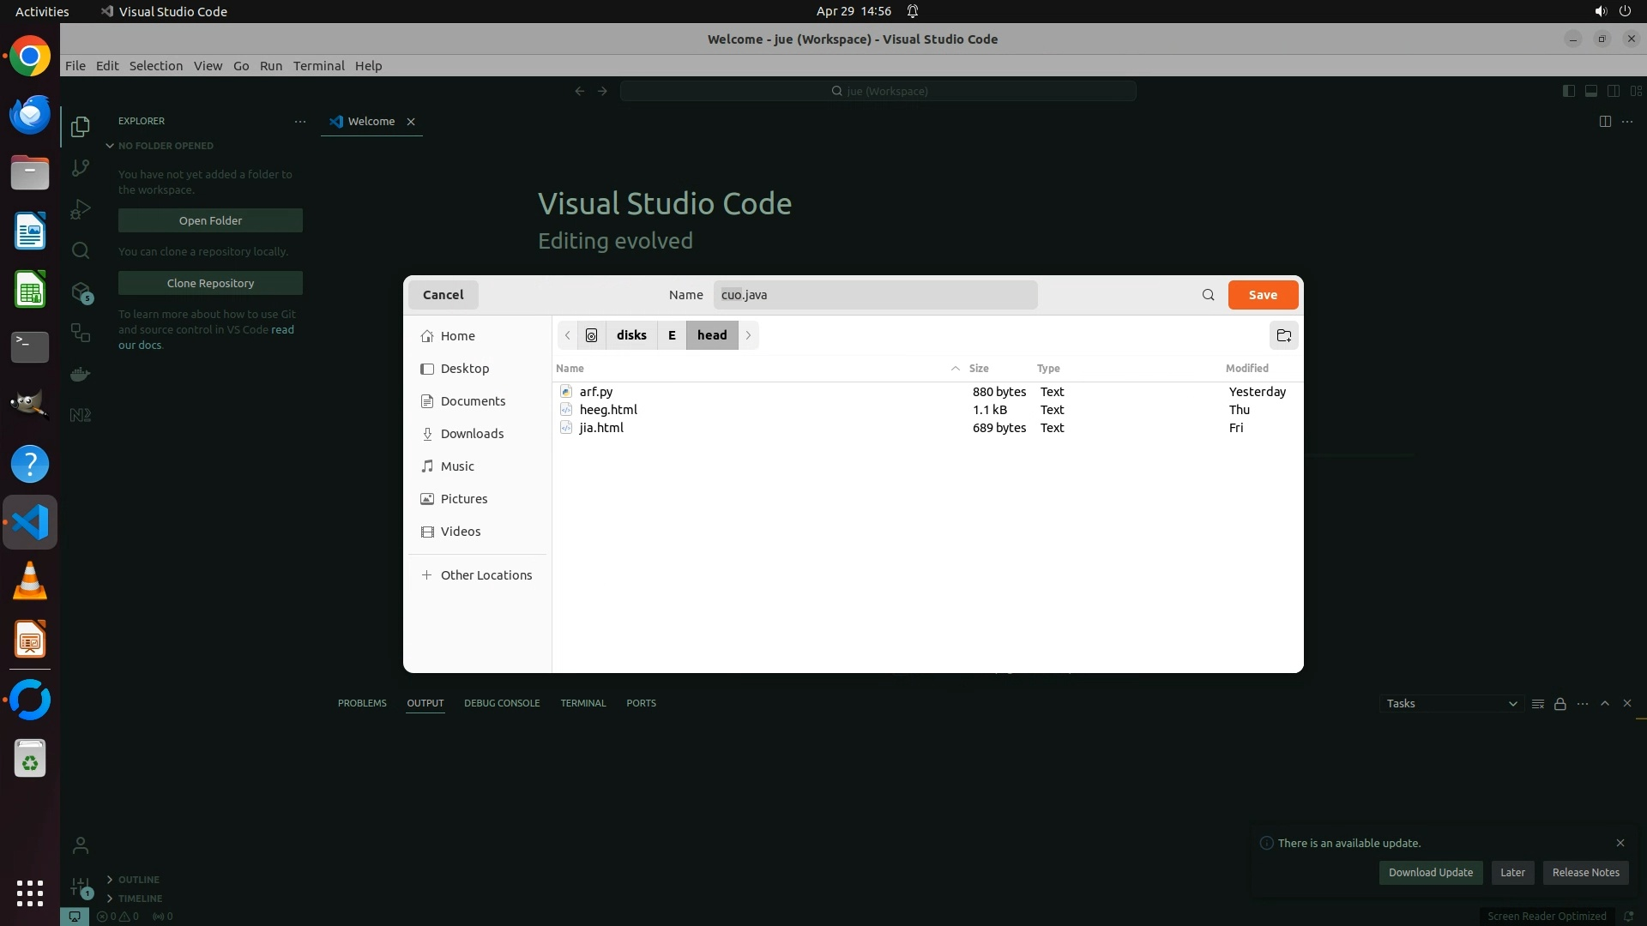Open the Run and Debug icon

(x=81, y=209)
